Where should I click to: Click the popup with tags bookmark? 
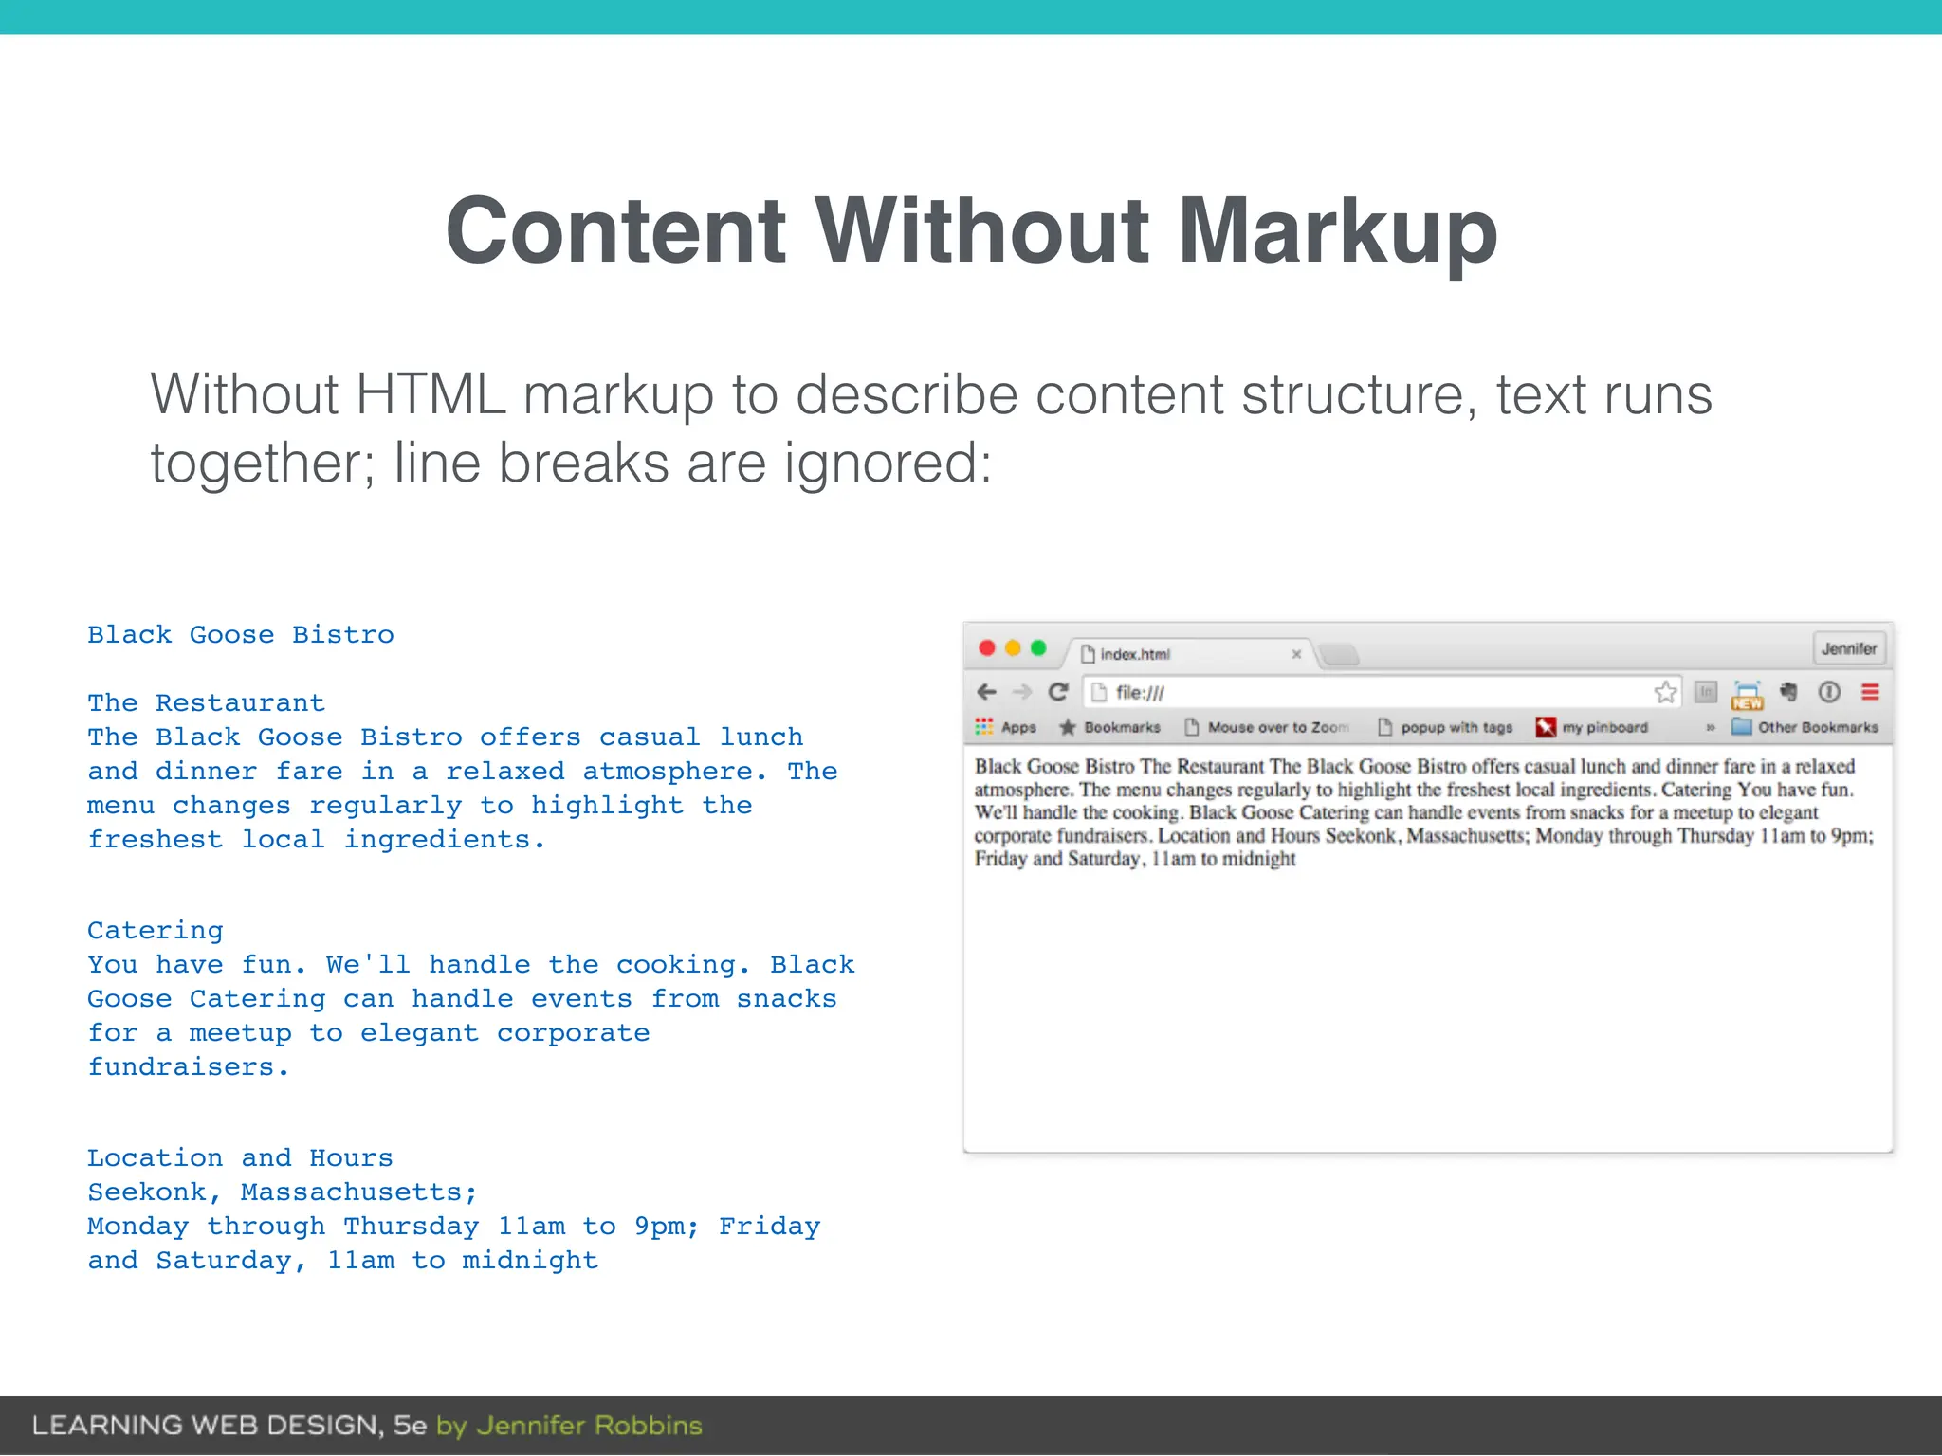pos(1445,727)
